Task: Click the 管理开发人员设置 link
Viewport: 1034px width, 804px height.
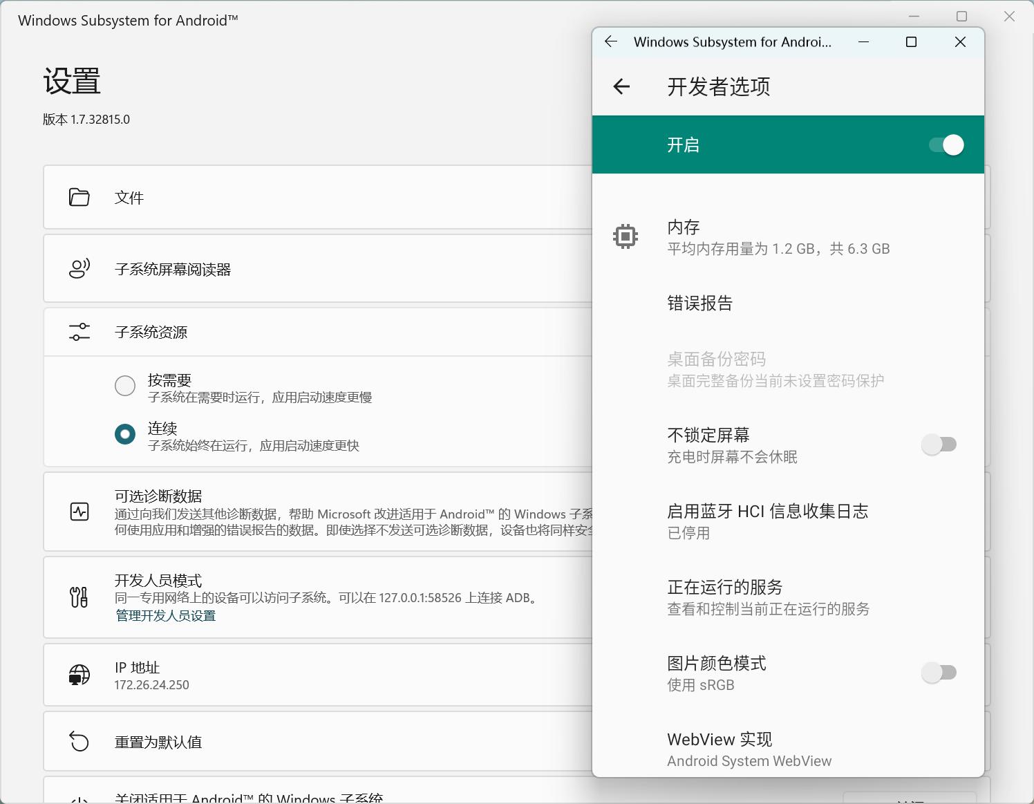Action: (x=164, y=615)
